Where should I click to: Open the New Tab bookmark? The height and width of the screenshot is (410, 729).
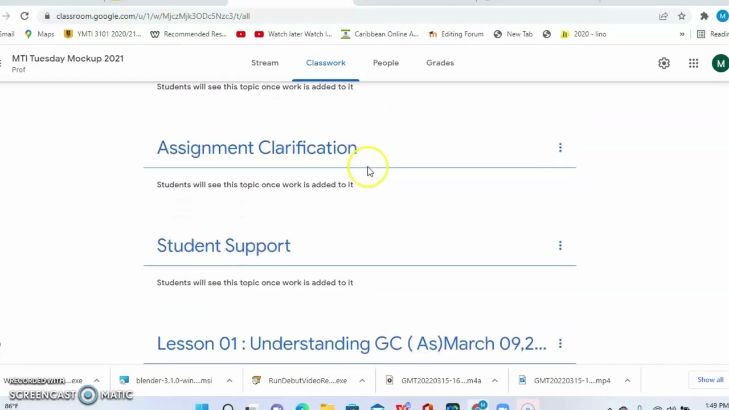coord(513,34)
